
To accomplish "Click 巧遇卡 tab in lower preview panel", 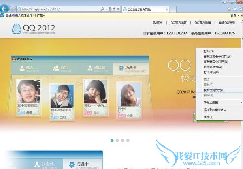I will 83,164.
